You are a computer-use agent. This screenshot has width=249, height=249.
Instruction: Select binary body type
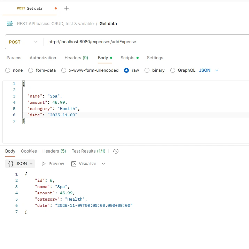coord(147,70)
